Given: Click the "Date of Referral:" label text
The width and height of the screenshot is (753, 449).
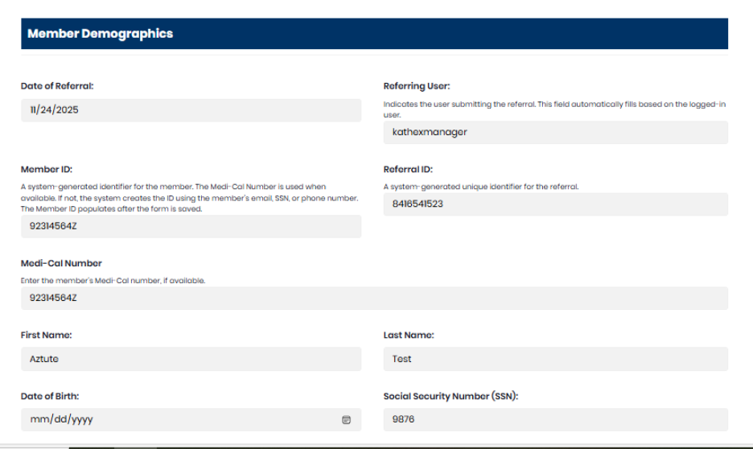Looking at the screenshot, I should tap(57, 86).
